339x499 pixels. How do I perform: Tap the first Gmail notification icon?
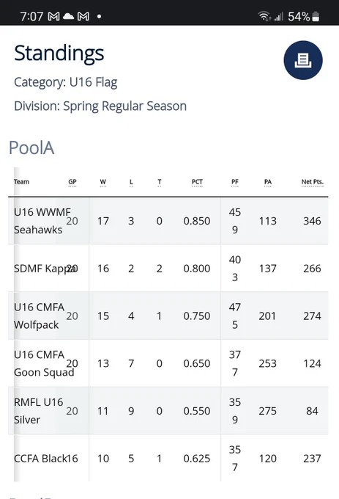(x=53, y=16)
